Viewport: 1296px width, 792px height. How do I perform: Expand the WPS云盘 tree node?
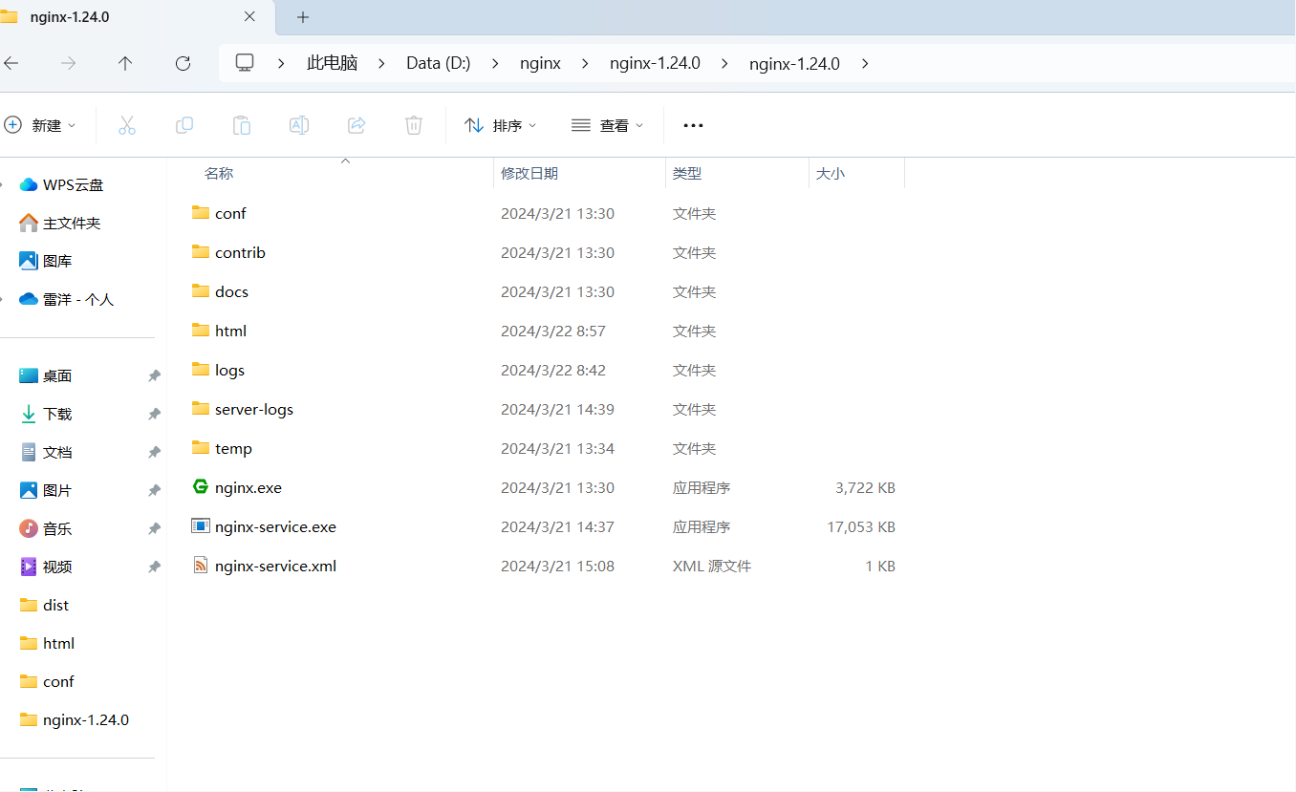tap(4, 184)
